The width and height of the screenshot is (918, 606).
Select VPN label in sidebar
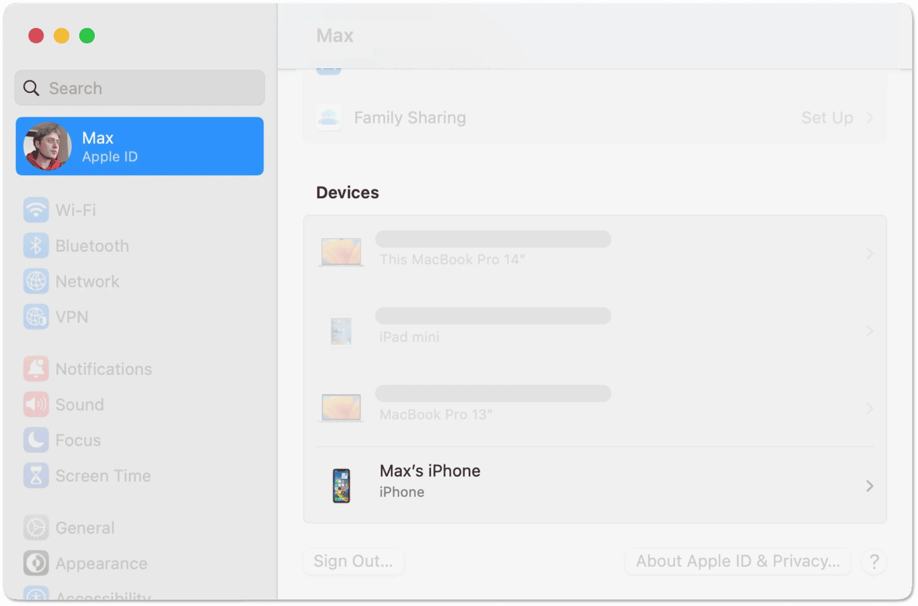coord(72,317)
